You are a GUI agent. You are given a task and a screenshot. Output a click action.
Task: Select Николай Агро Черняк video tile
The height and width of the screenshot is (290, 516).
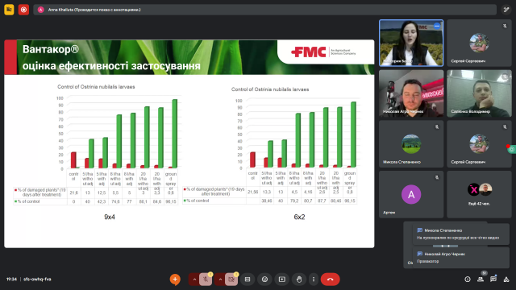pyautogui.click(x=411, y=93)
